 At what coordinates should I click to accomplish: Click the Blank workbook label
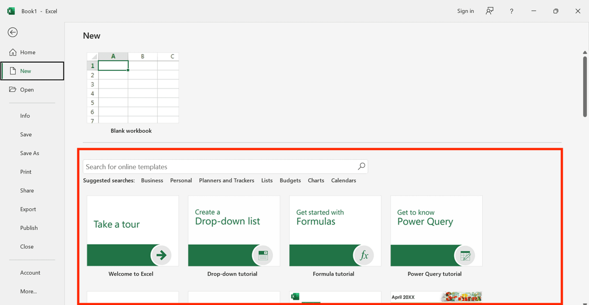tap(131, 131)
